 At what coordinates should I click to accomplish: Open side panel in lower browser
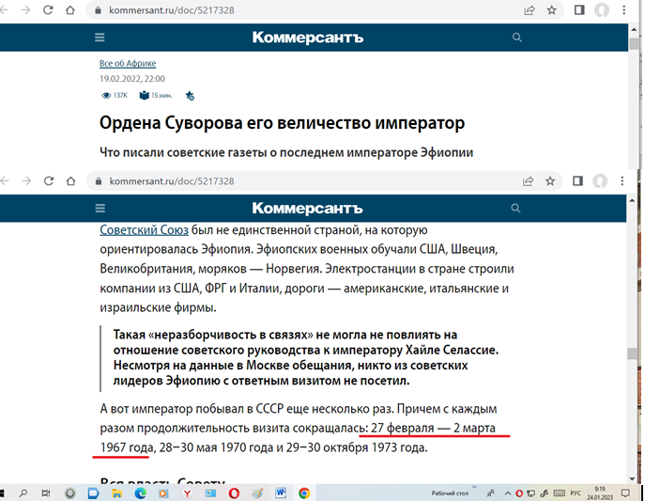[x=577, y=181]
